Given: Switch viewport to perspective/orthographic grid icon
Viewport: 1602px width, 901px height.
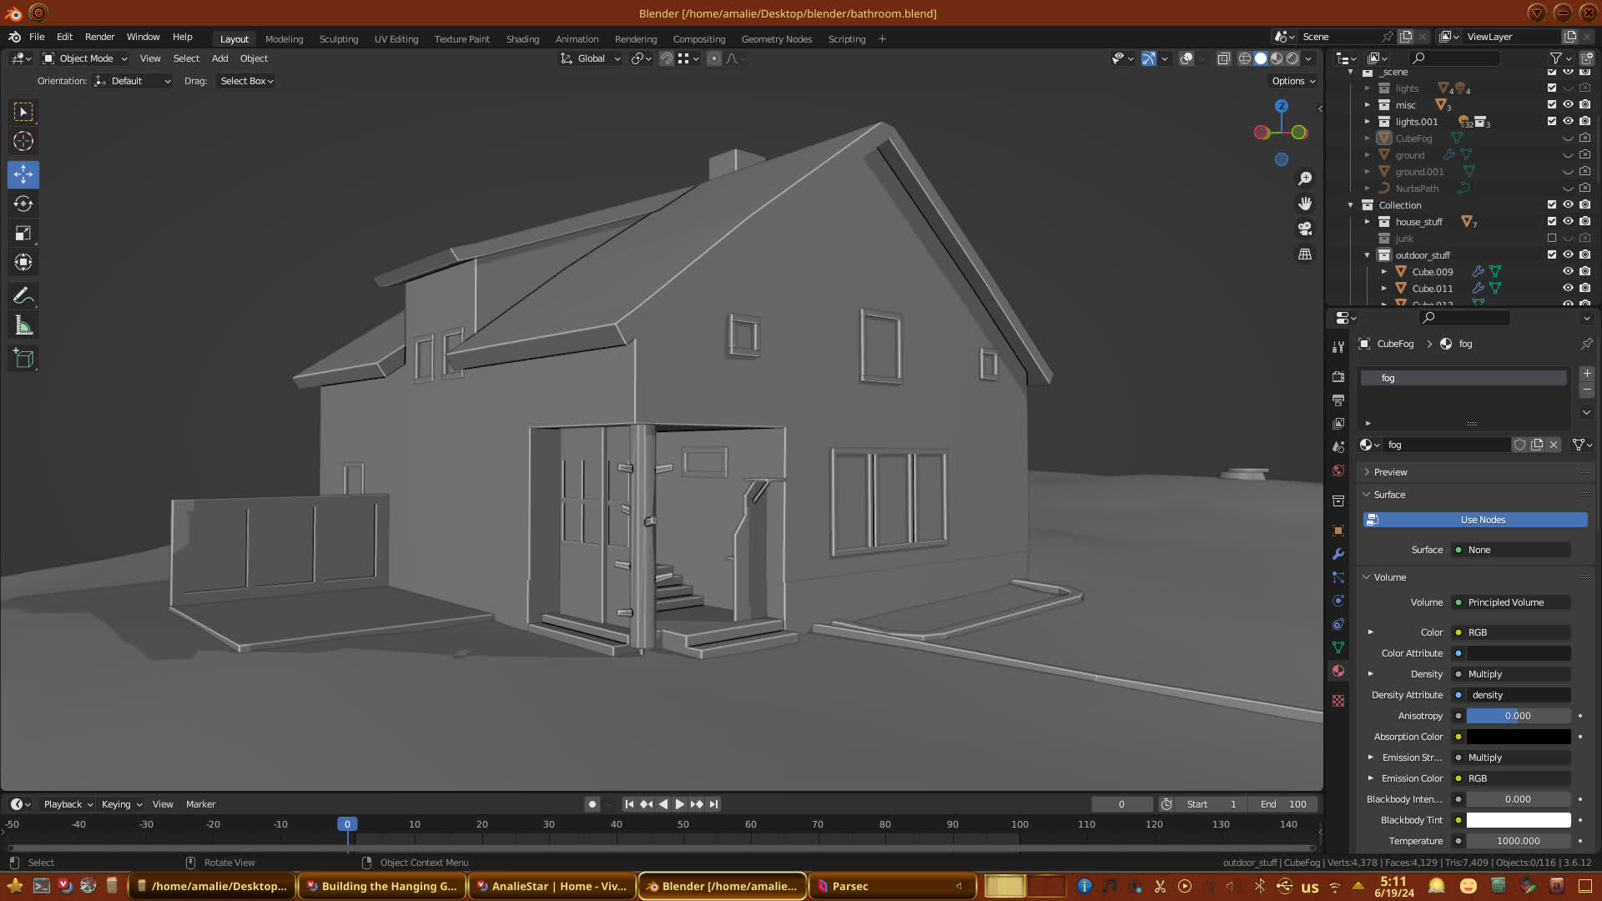Looking at the screenshot, I should click(1305, 254).
